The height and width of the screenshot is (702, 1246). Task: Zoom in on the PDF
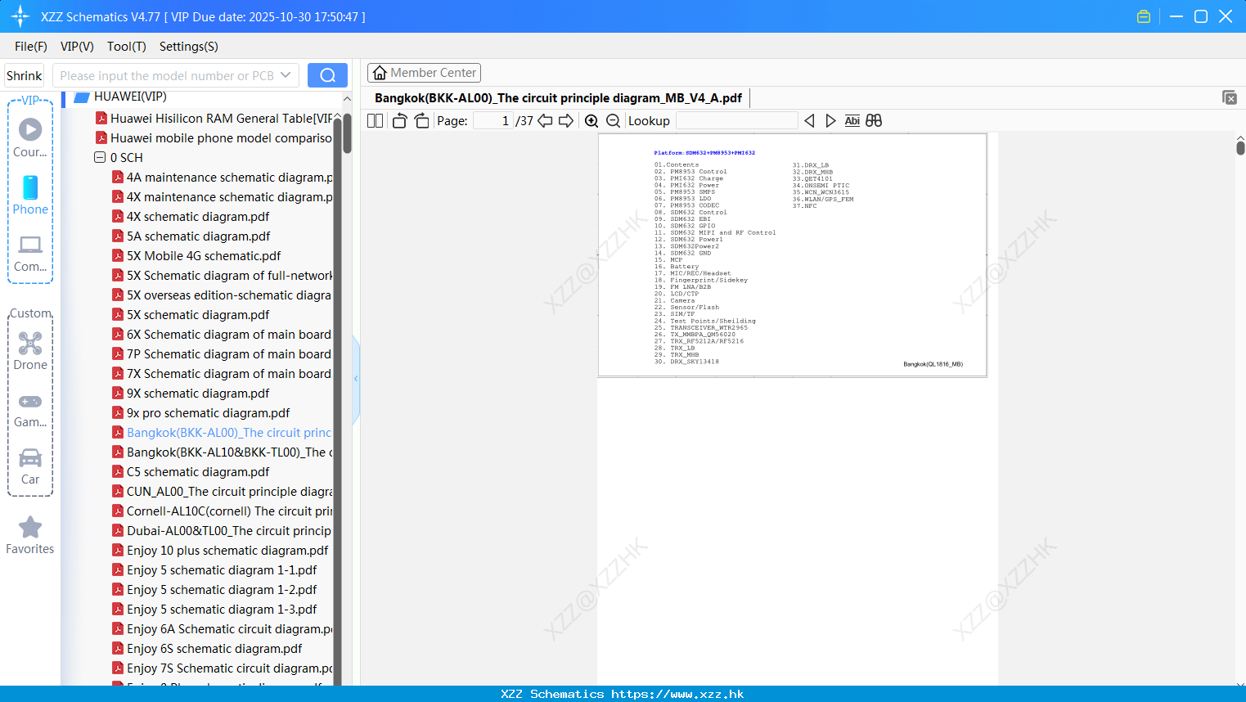click(592, 121)
